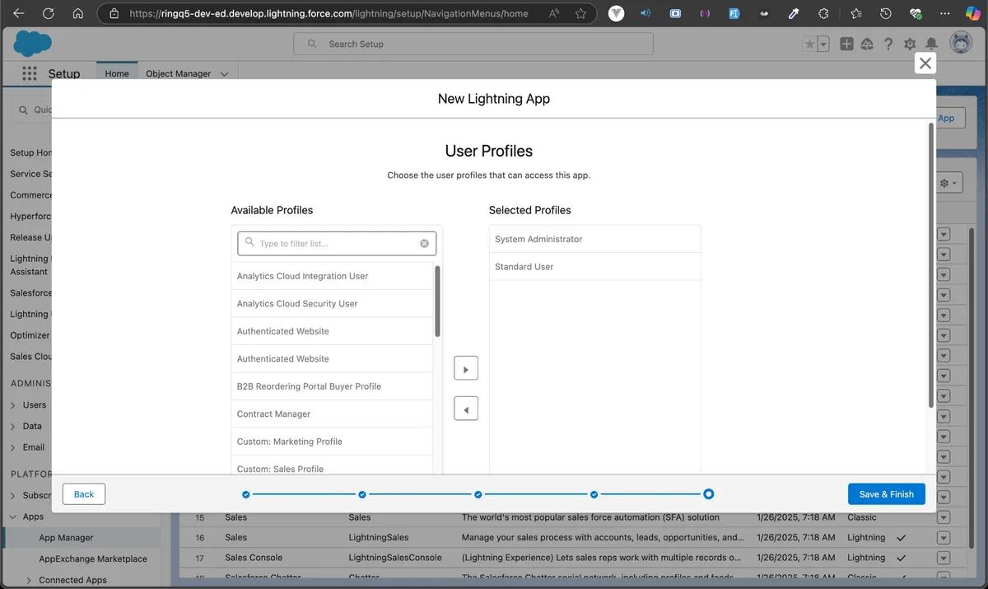Select the current final progress step indicator
Viewport: 988px width, 589px height.
click(709, 494)
